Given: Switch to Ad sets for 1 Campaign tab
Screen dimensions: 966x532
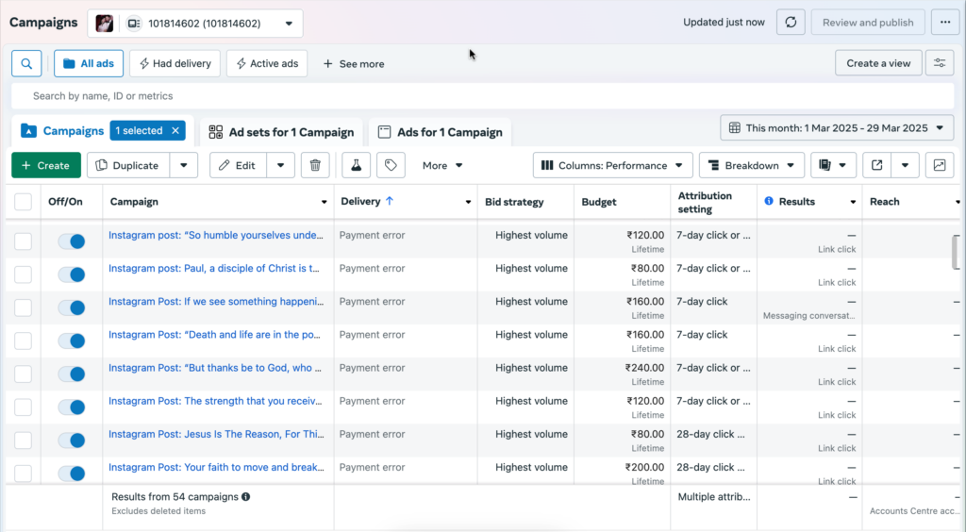Looking at the screenshot, I should (281, 132).
